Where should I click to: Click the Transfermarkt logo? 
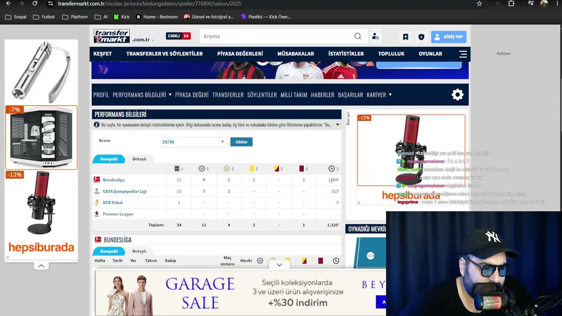(112, 36)
